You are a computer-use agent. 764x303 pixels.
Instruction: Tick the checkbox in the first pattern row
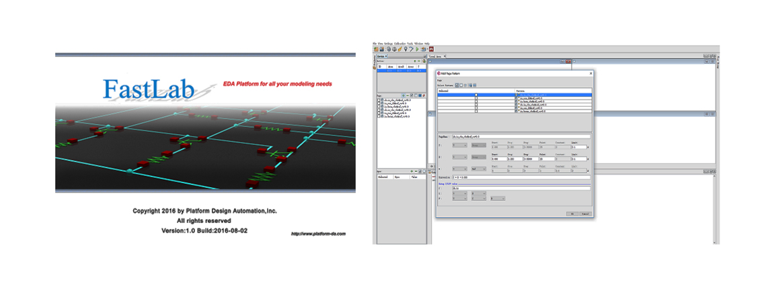click(476, 95)
